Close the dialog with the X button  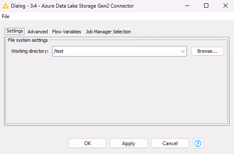coord(226,5)
